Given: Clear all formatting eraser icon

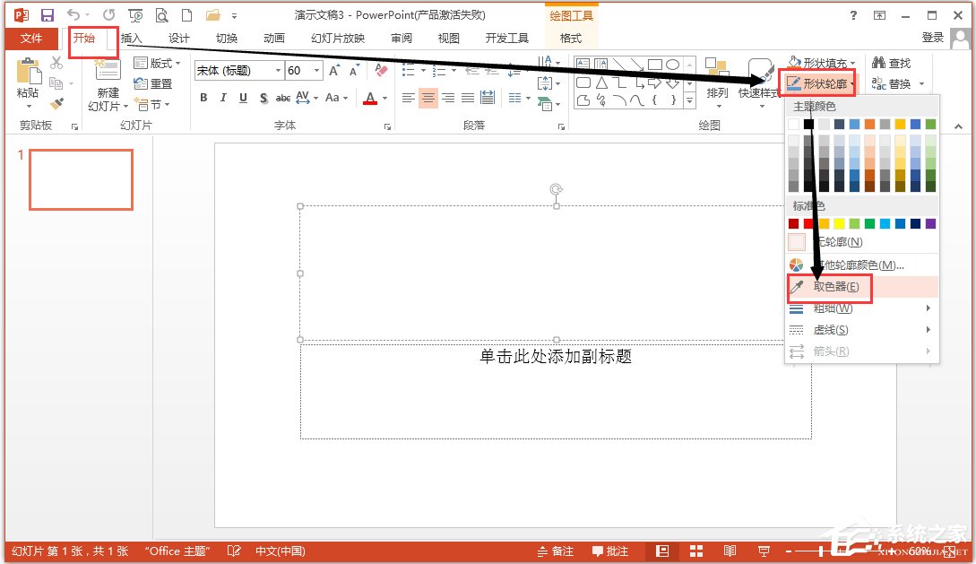Looking at the screenshot, I should click(x=381, y=70).
